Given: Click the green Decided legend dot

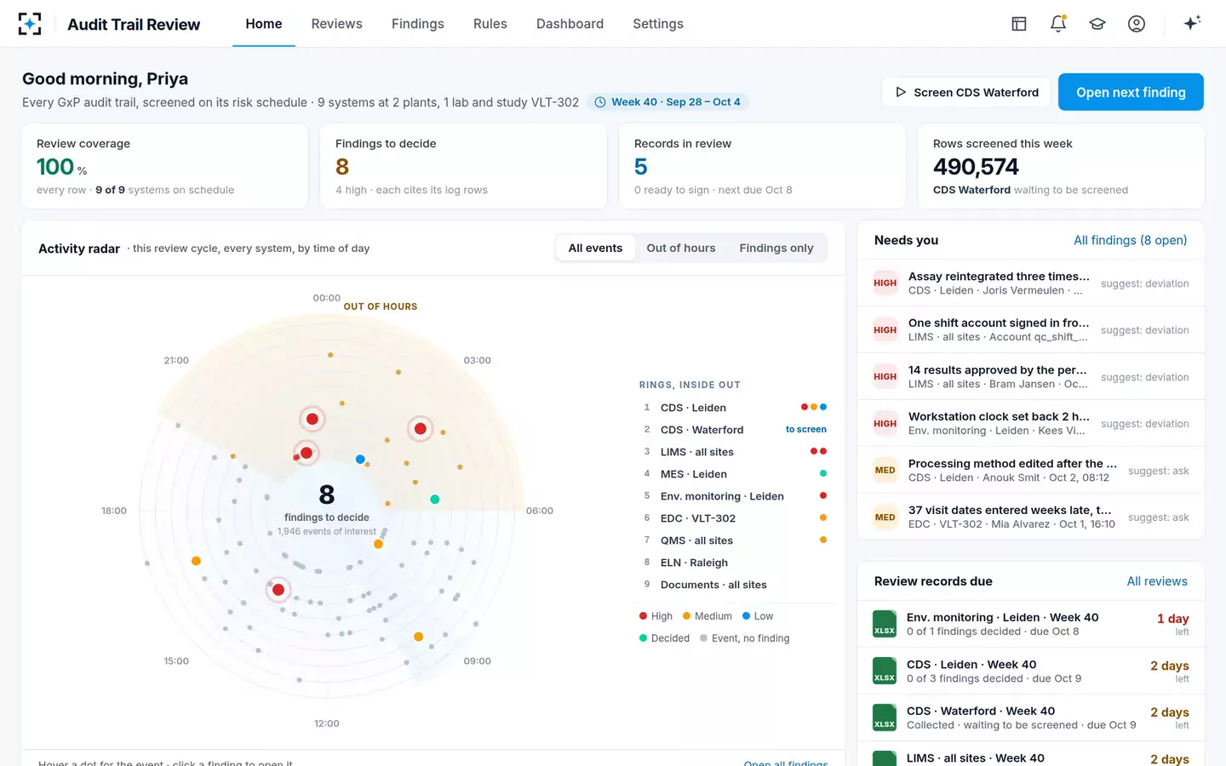Looking at the screenshot, I should point(644,638).
